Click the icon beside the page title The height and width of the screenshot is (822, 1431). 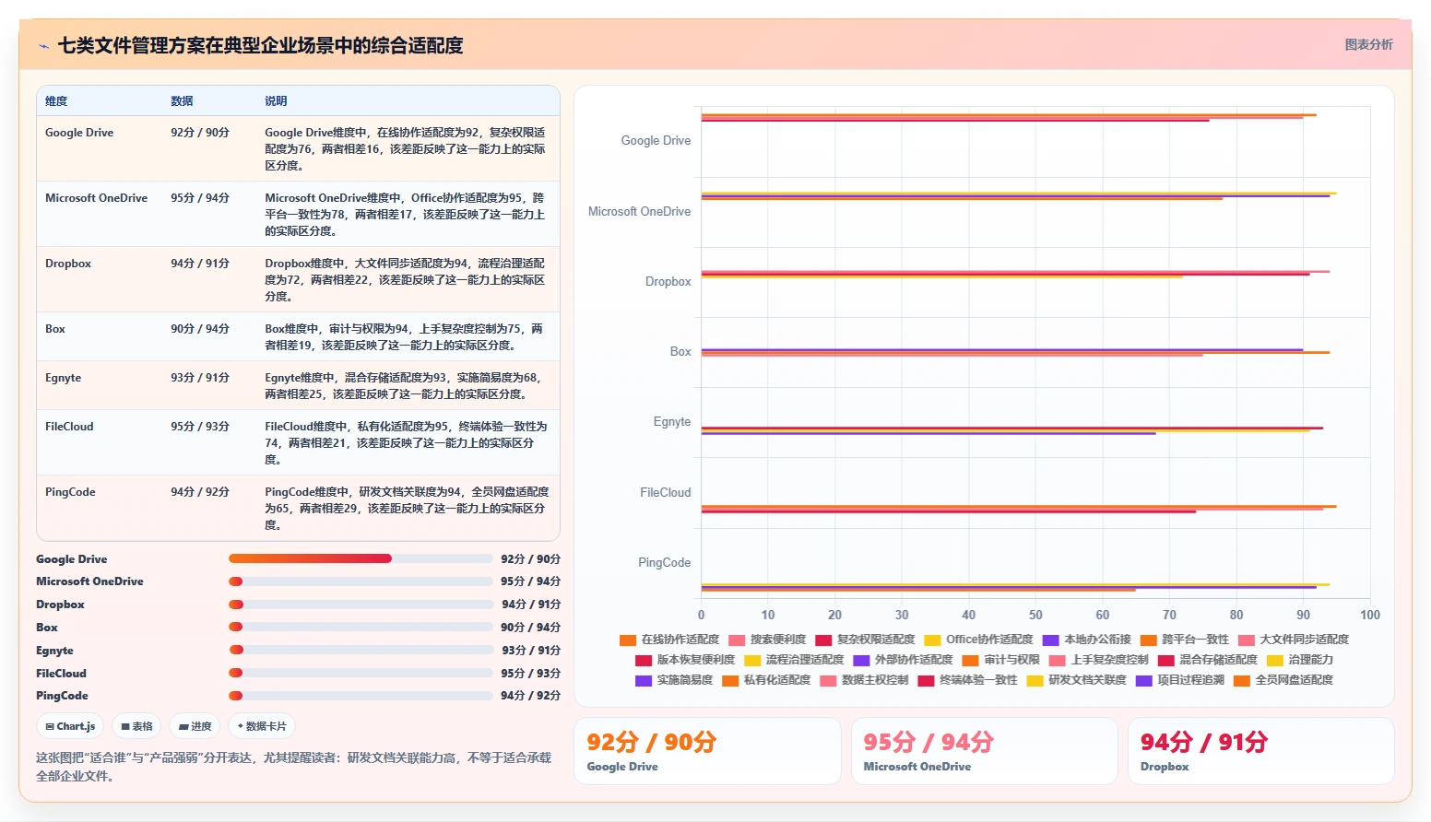click(43, 46)
